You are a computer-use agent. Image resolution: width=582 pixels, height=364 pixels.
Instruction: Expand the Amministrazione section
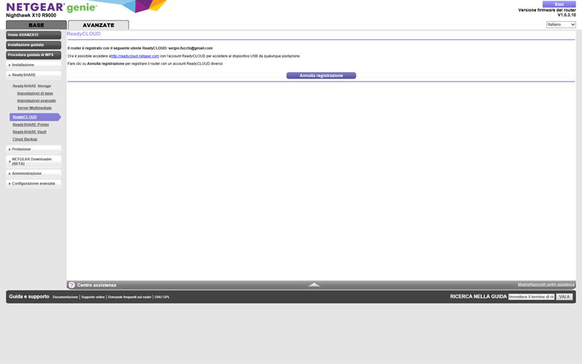coord(33,173)
